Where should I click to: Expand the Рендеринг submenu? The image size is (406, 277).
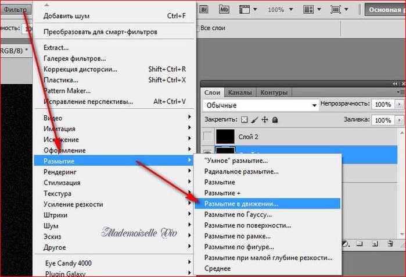coord(114,172)
